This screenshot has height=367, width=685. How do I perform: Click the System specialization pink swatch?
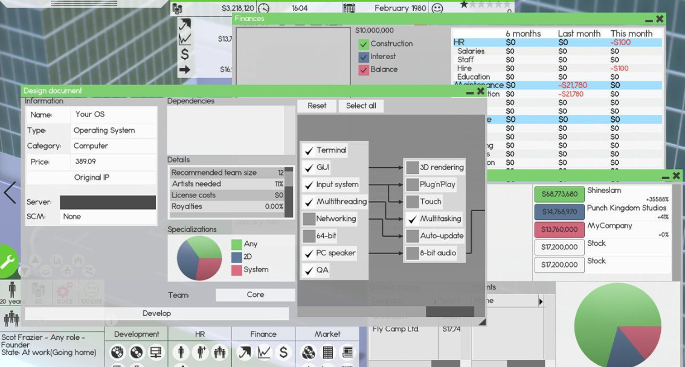237,270
